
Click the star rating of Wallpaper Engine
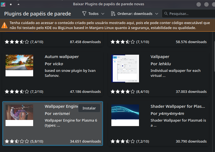17,141
